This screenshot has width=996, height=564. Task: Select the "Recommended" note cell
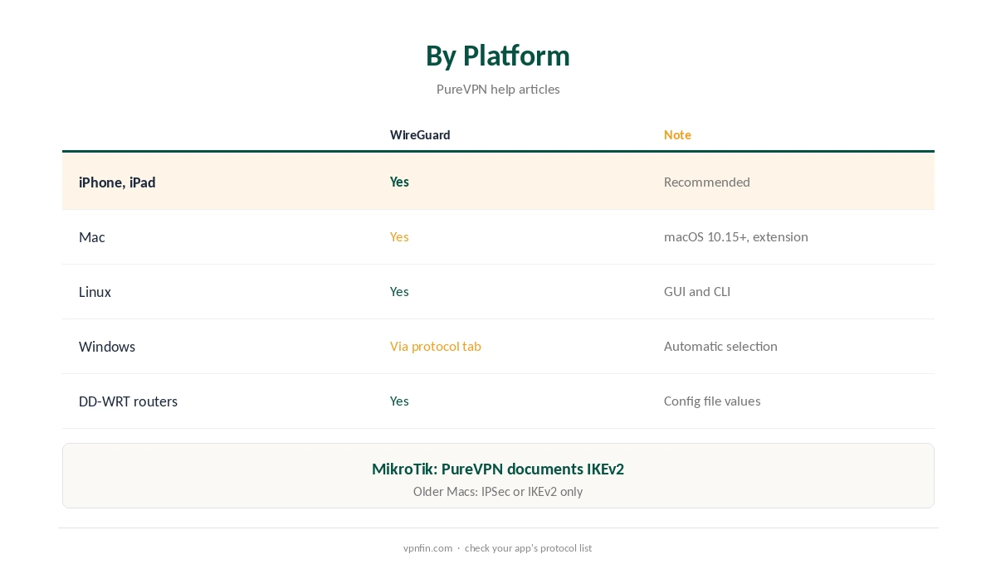pyautogui.click(x=707, y=182)
